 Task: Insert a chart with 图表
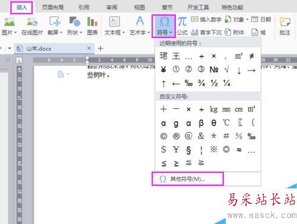pos(92,26)
